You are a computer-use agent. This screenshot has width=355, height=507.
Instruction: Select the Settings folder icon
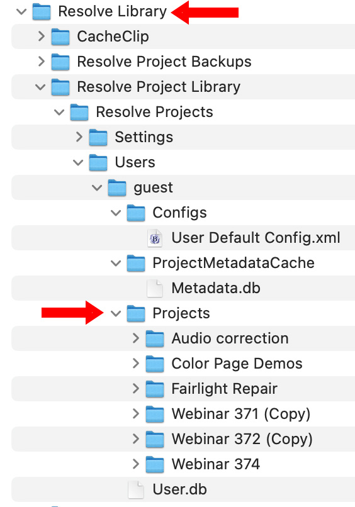(98, 137)
